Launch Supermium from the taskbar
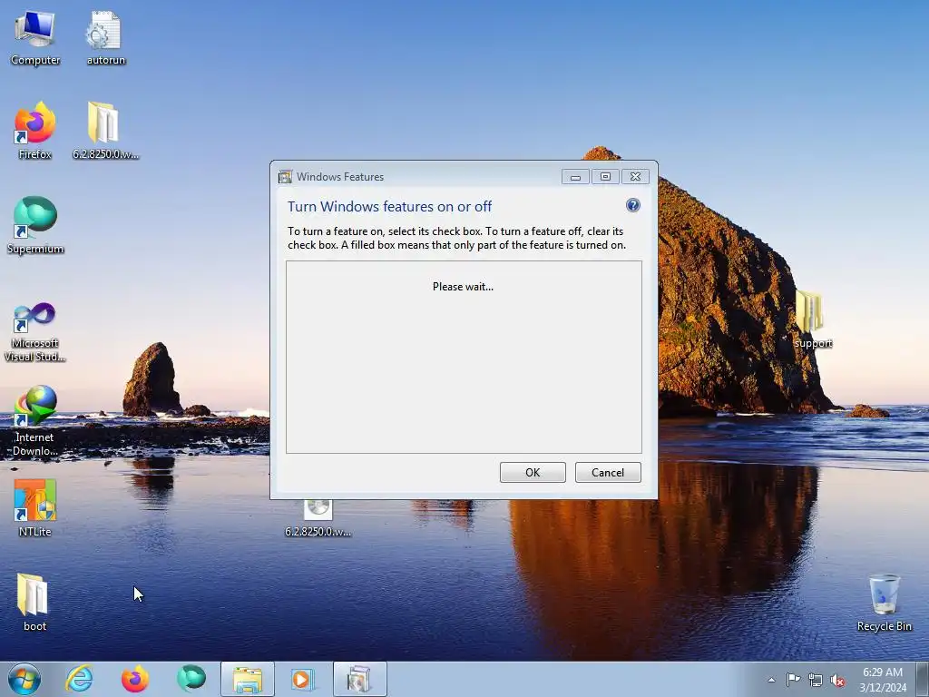This screenshot has height=697, width=929. click(191, 679)
